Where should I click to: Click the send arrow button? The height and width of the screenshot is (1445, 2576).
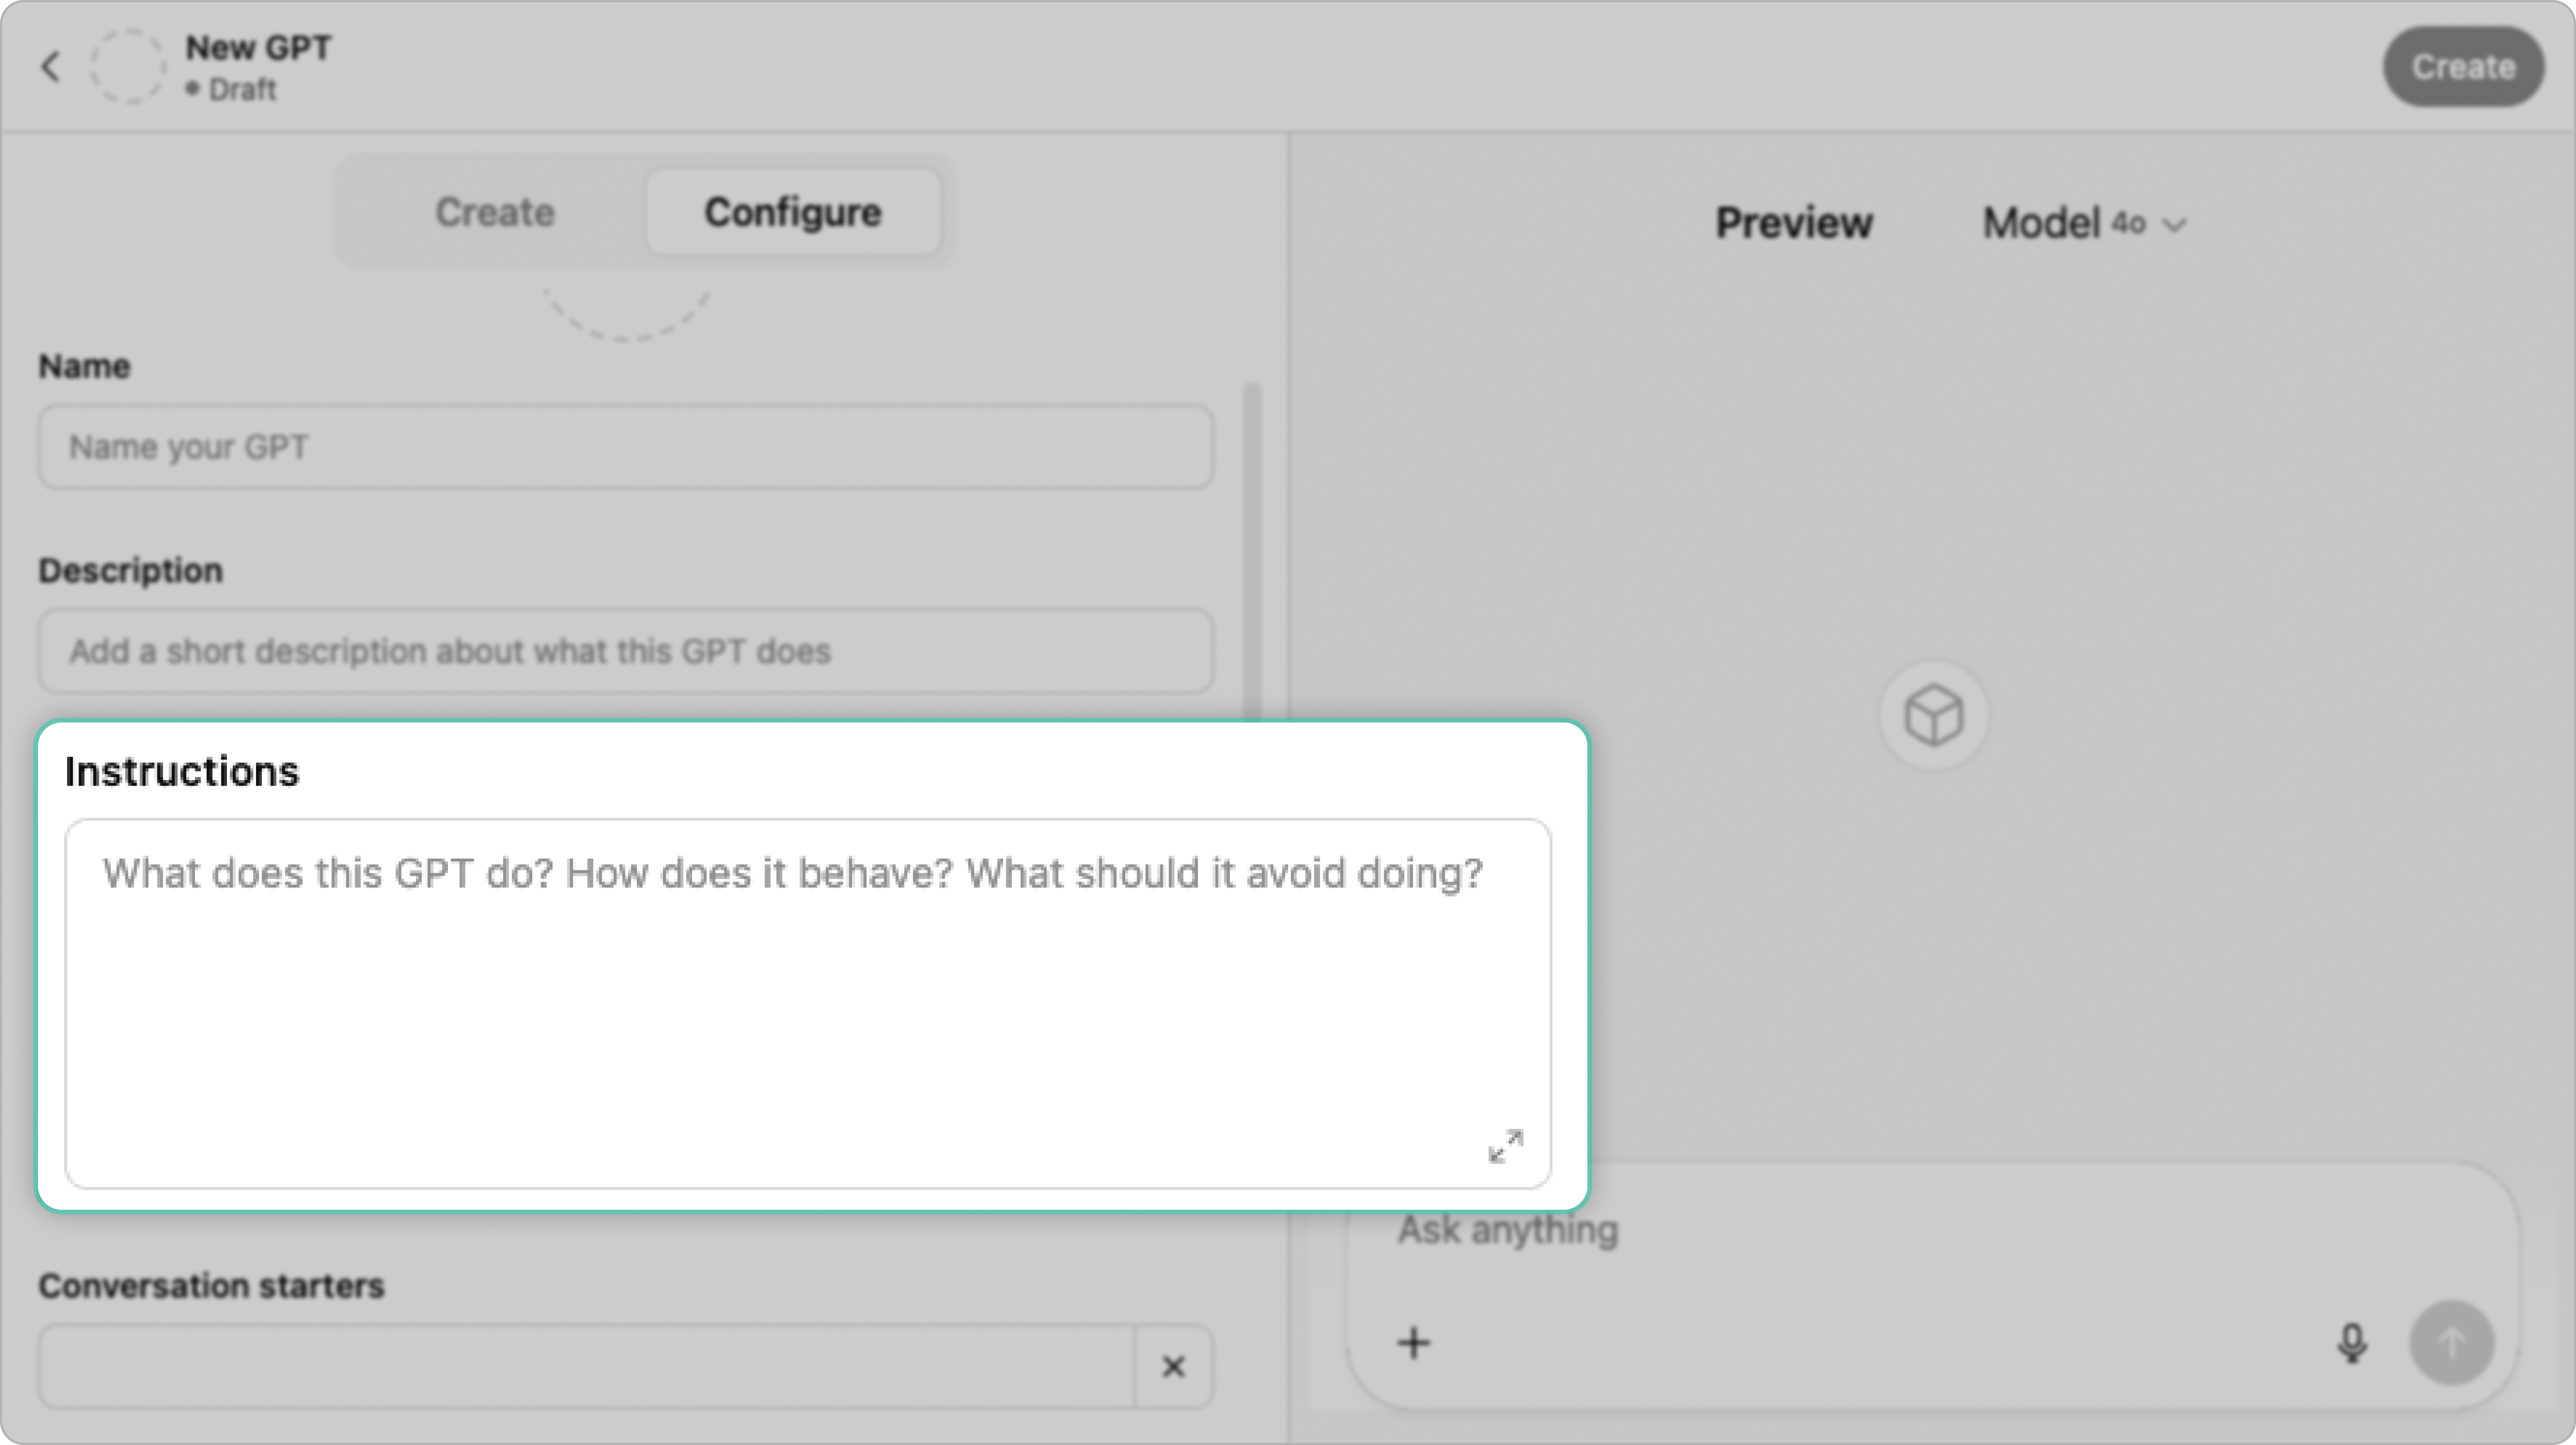point(2451,1342)
